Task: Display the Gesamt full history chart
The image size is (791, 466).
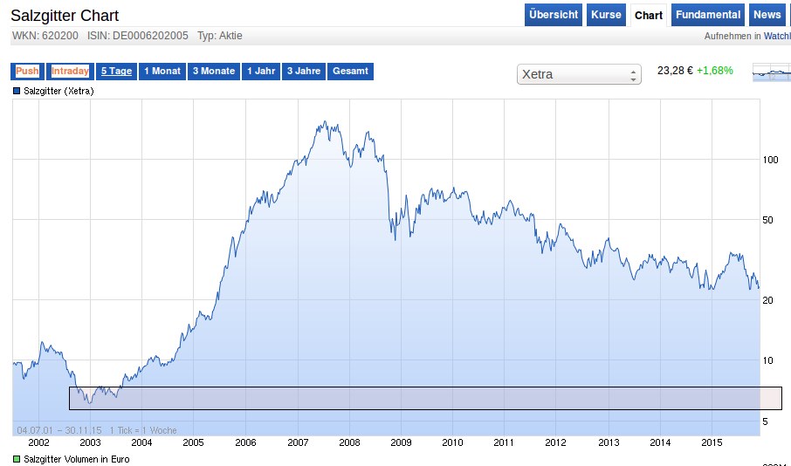Action: (350, 71)
